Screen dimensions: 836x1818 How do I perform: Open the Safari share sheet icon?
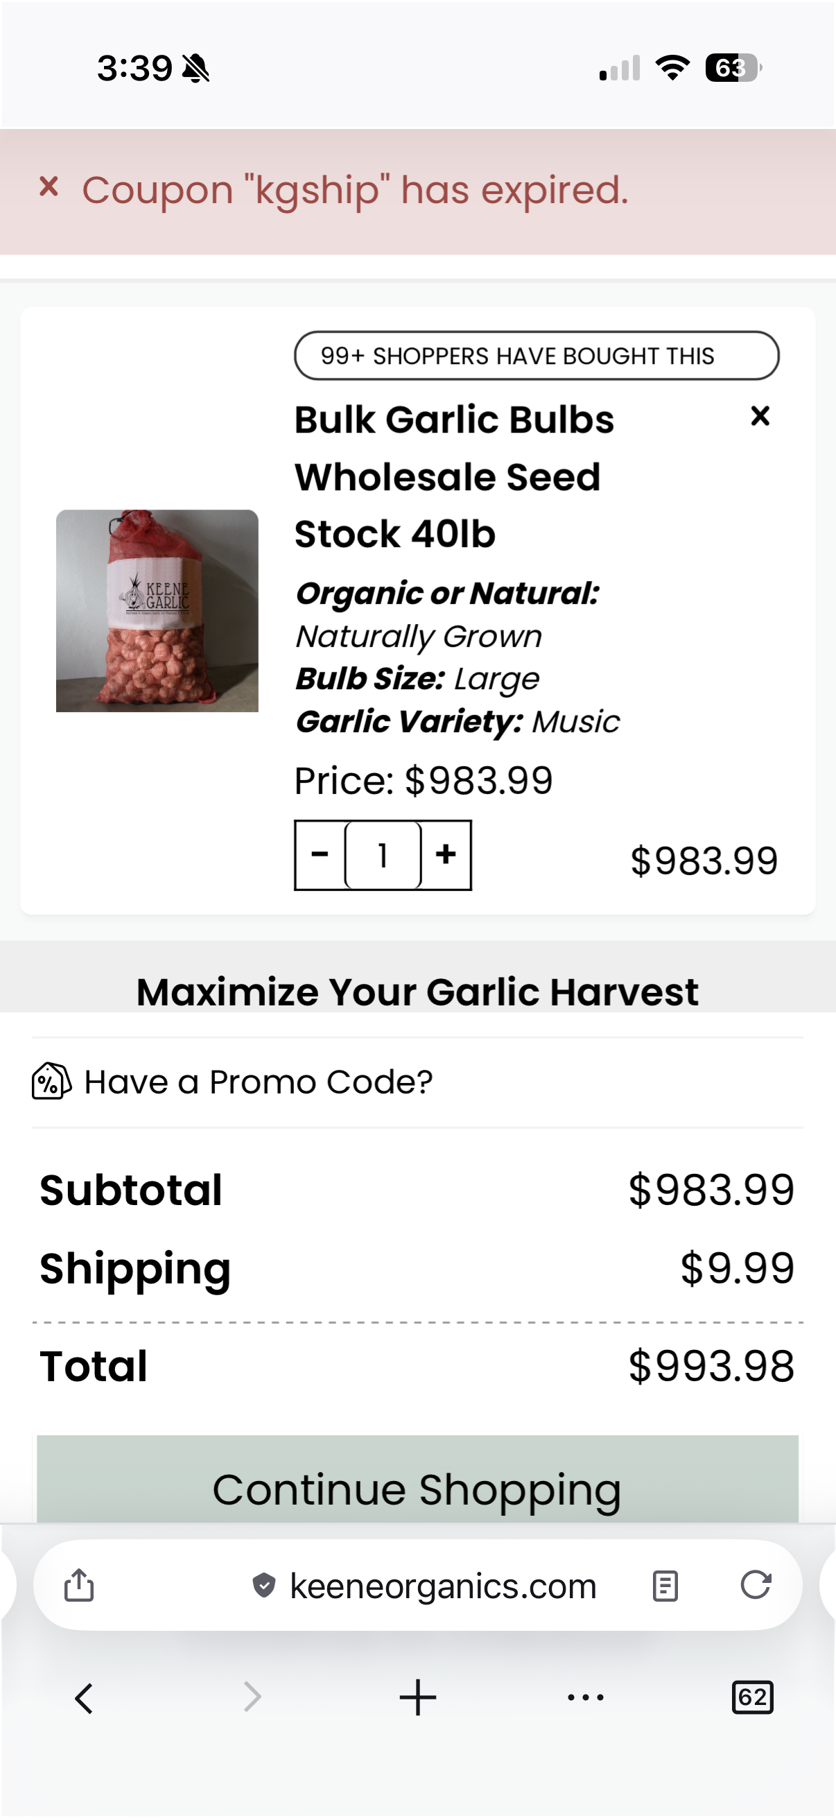click(x=79, y=1584)
